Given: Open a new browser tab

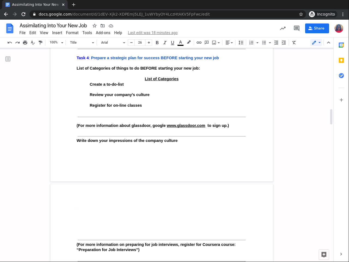Looking at the screenshot, I should (x=74, y=5).
